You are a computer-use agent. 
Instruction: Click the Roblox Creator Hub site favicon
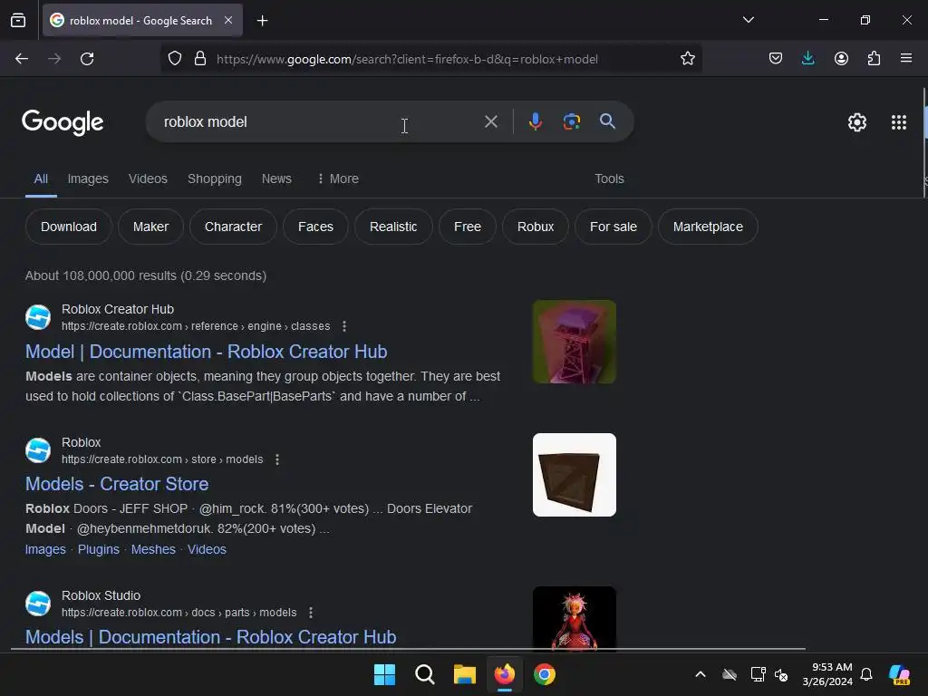click(38, 317)
